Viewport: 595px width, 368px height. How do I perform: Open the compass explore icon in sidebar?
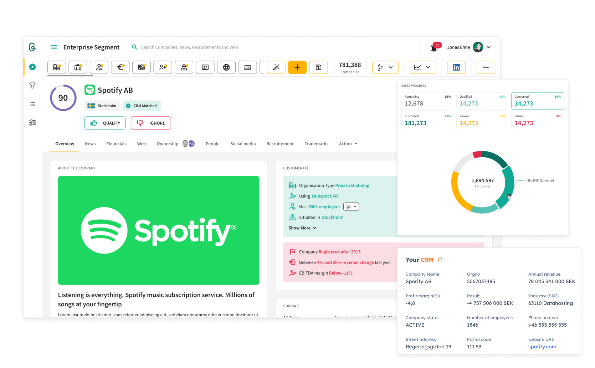pyautogui.click(x=32, y=67)
